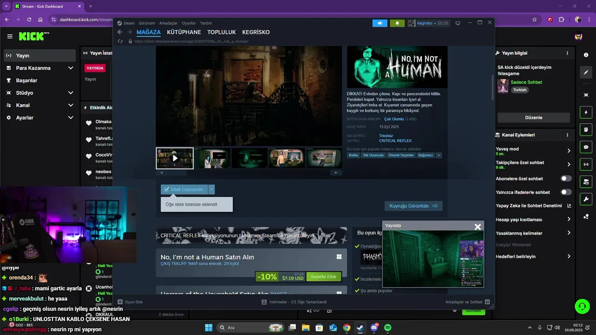This screenshot has width=596, height=335.
Task: Open Arkadaşlar ve Sohbet
Action: [x=467, y=302]
